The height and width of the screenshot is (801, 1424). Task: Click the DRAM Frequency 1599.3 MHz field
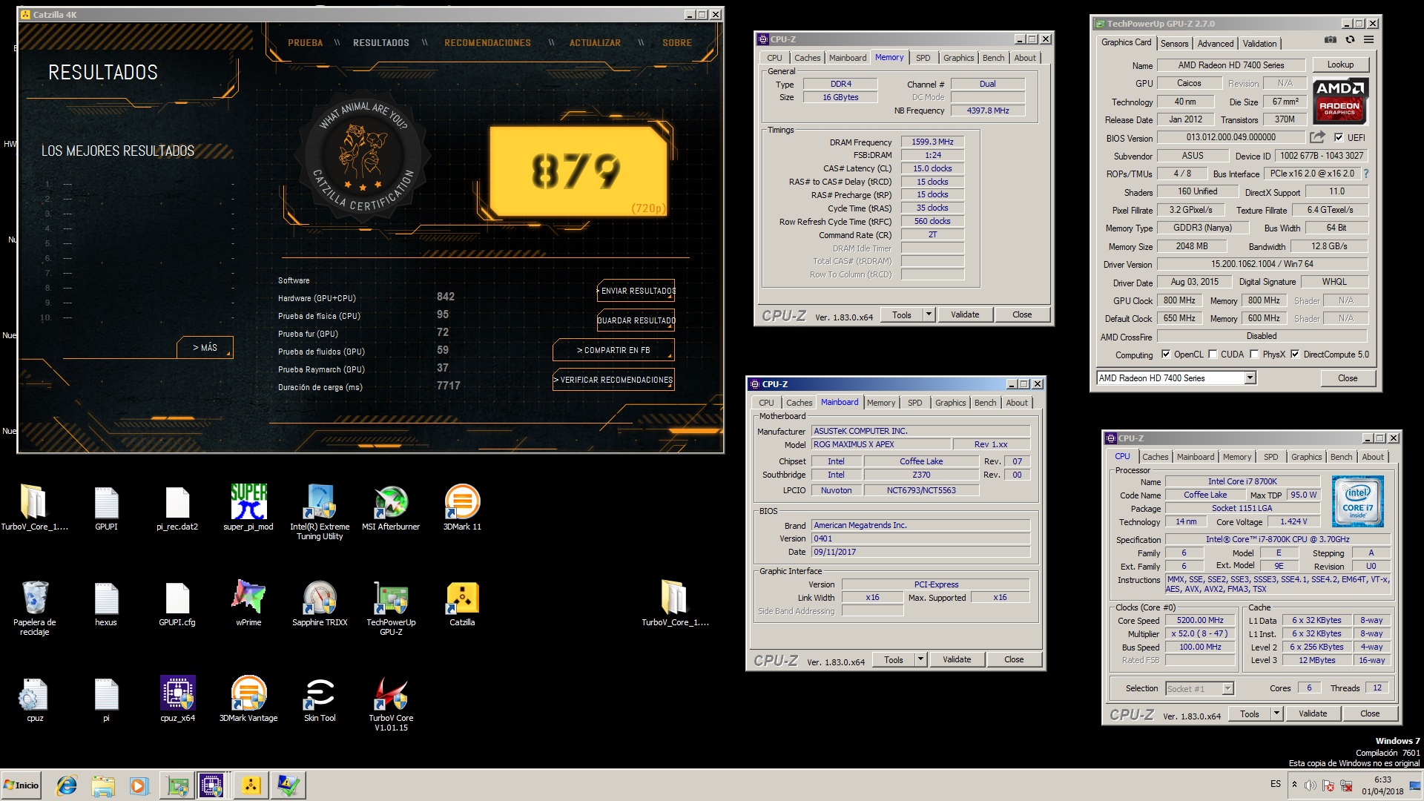(932, 142)
